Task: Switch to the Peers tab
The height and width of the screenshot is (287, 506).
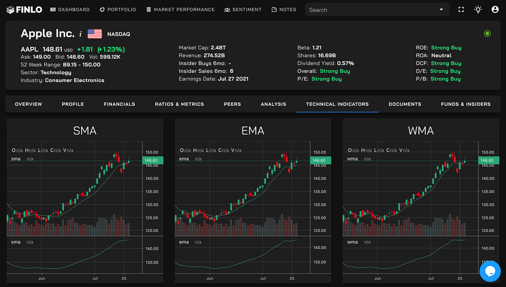Action: (232, 104)
